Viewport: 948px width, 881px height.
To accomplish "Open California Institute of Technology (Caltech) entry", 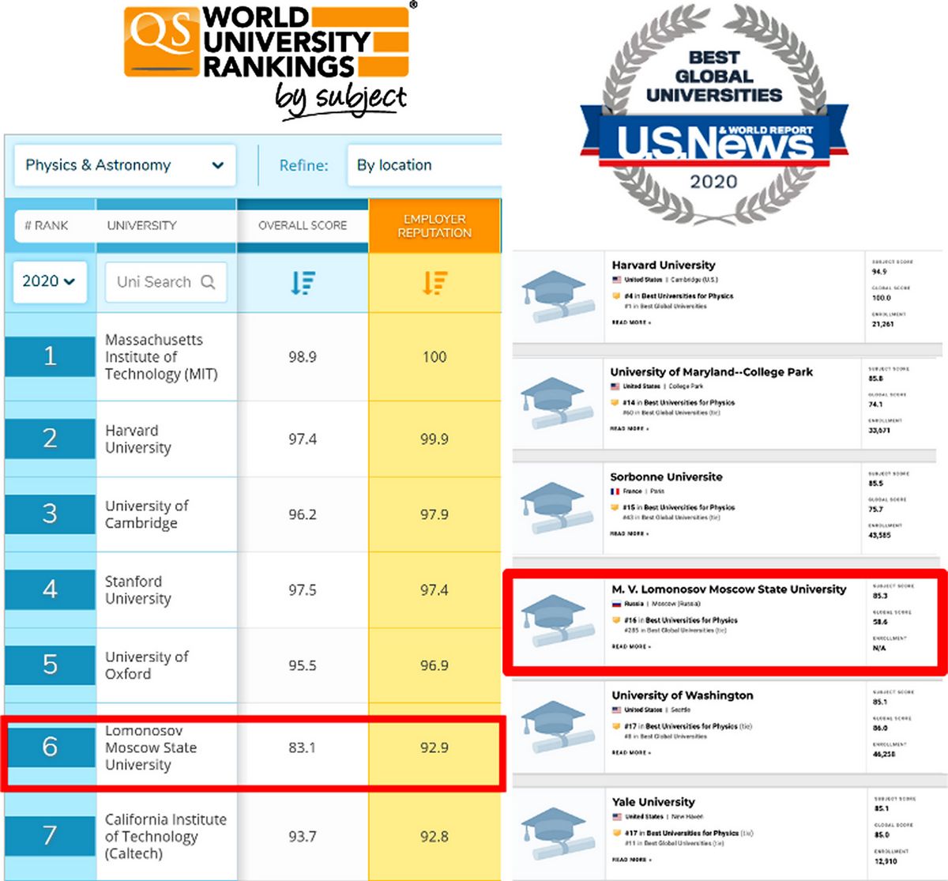I will click(x=166, y=836).
